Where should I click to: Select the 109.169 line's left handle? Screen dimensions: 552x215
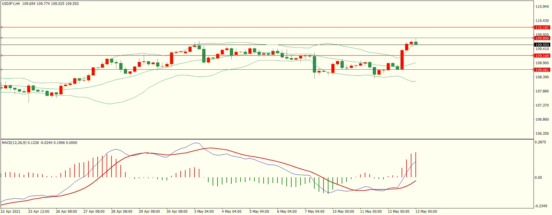1,56
